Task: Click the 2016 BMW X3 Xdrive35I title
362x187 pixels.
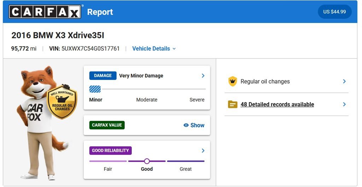Action: pos(58,35)
